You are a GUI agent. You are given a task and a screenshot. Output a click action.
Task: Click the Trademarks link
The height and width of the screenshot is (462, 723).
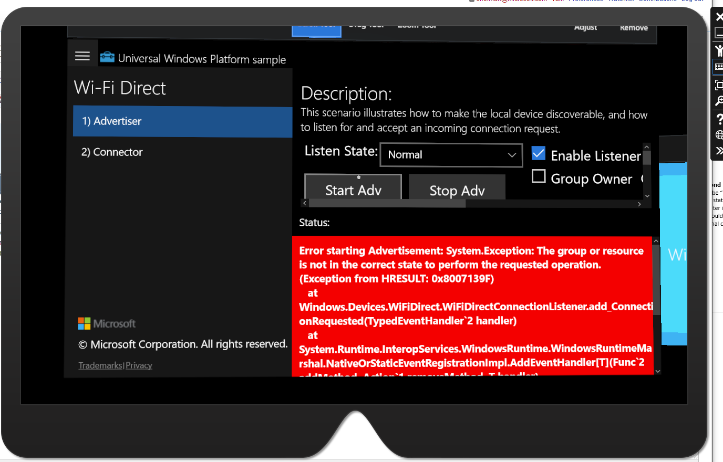click(x=100, y=365)
